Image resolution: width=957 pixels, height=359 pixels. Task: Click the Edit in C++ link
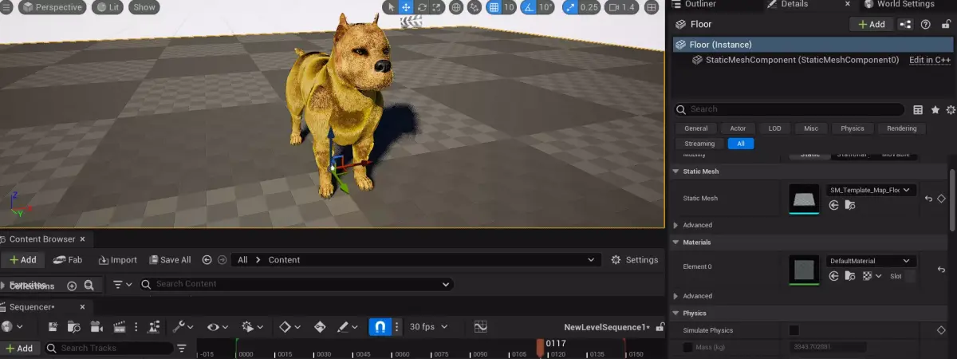tap(930, 60)
